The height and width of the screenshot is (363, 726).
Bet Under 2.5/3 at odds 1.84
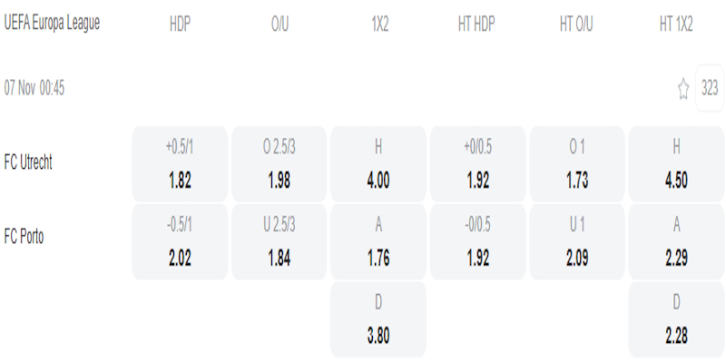click(x=279, y=241)
